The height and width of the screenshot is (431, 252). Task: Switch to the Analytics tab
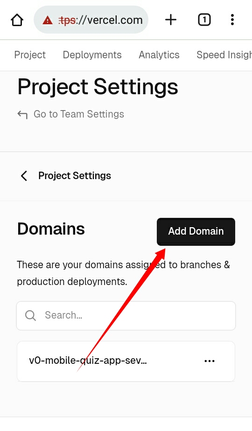159,55
